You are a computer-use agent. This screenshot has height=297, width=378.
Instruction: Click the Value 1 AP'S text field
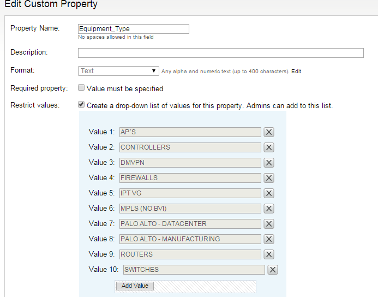(190, 132)
